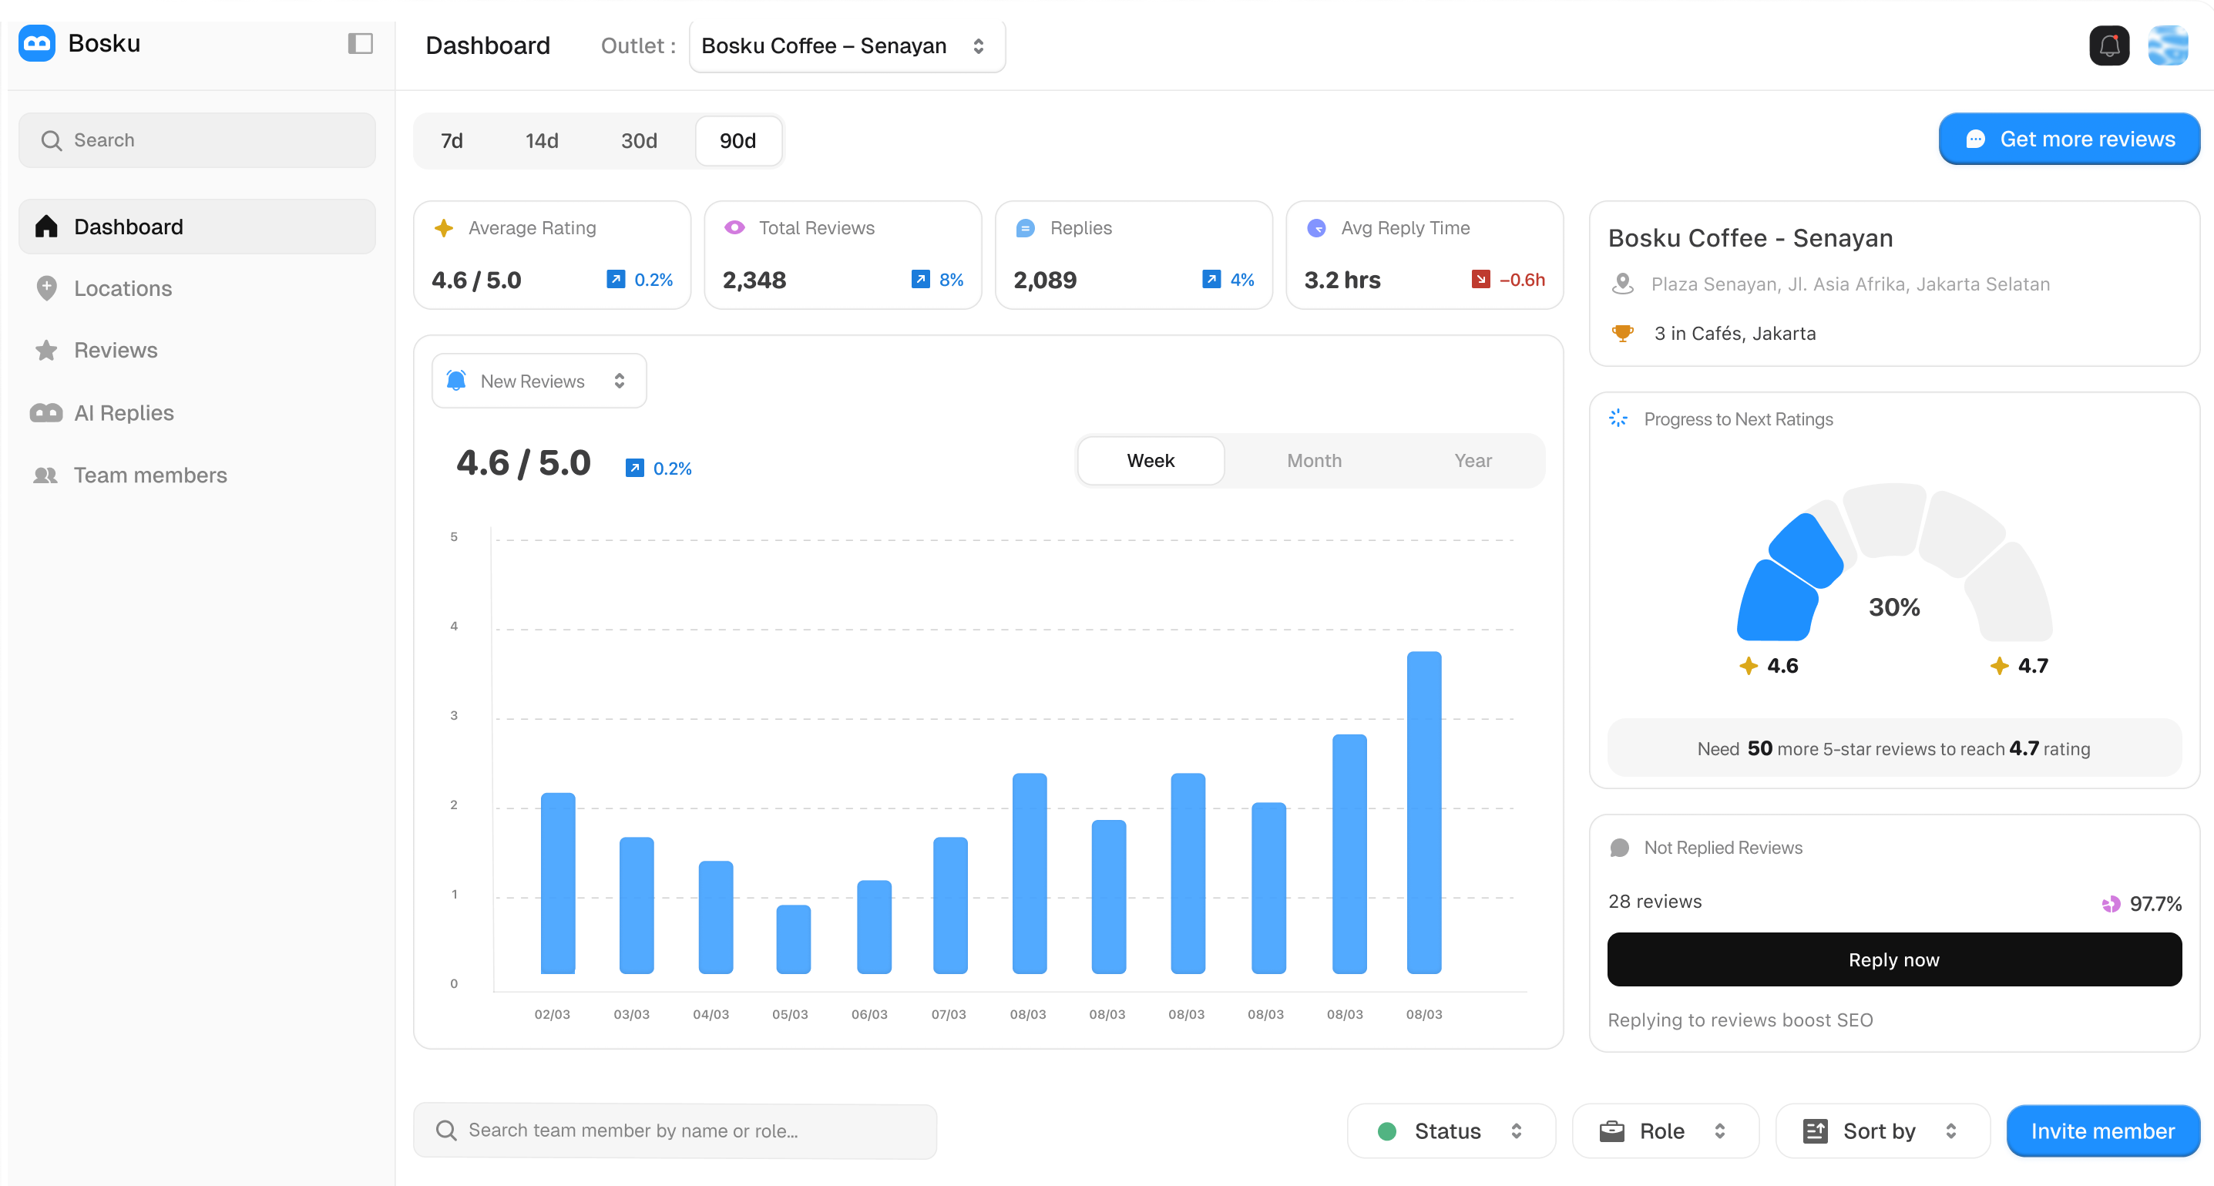The image size is (2214, 1186).
Task: Expand the New Reviews chart dropdown
Action: tap(539, 381)
